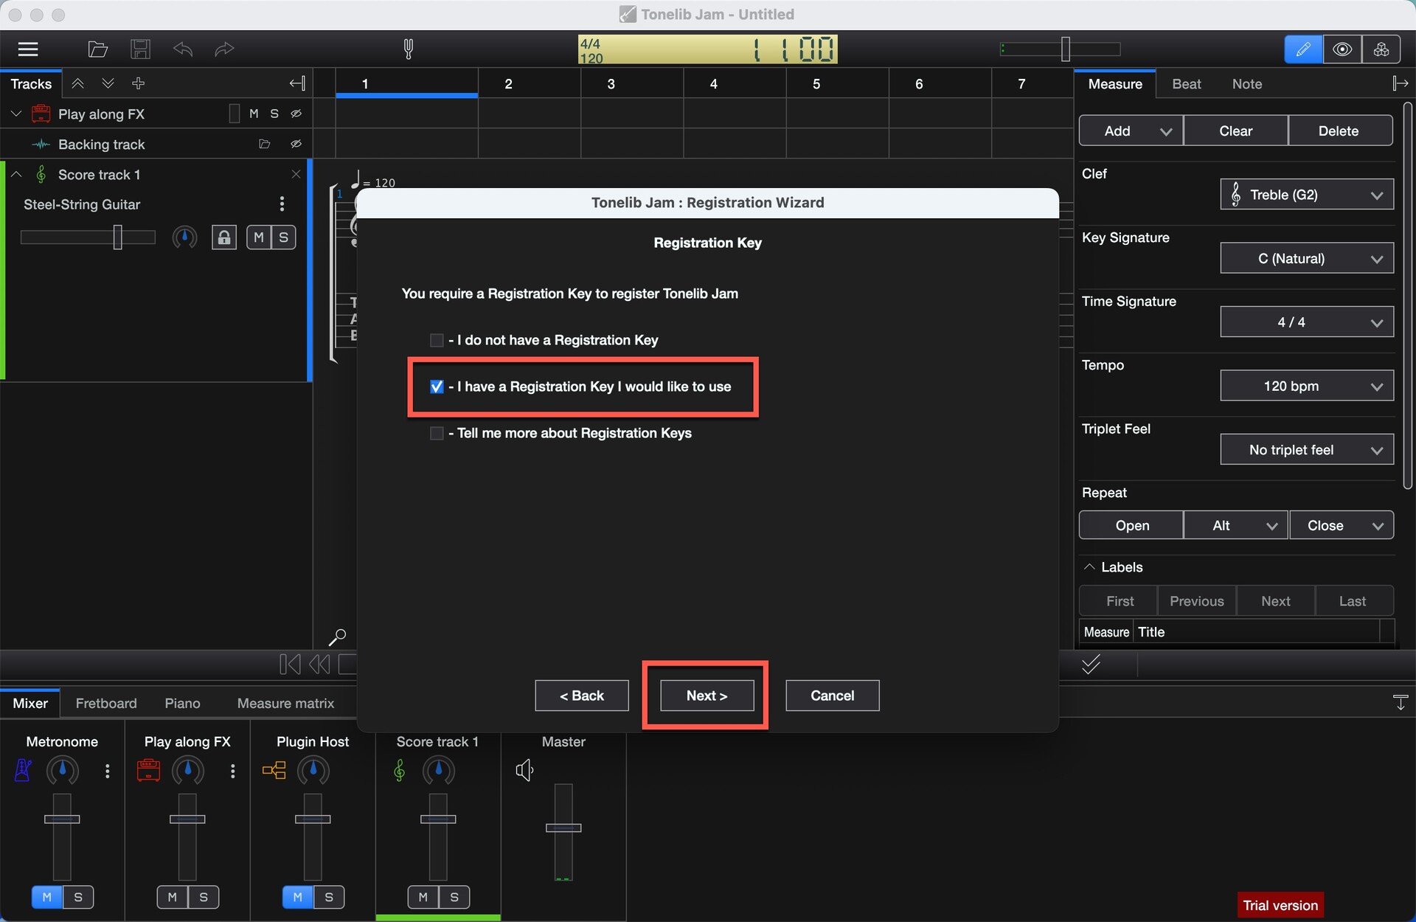Click the cubes plugin icon in toolbar
The image size is (1416, 922).
click(1381, 49)
